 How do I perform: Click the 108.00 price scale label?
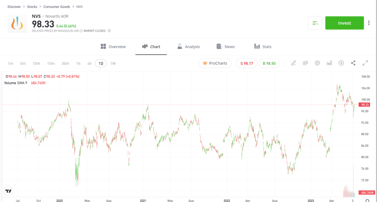coord(366,77)
